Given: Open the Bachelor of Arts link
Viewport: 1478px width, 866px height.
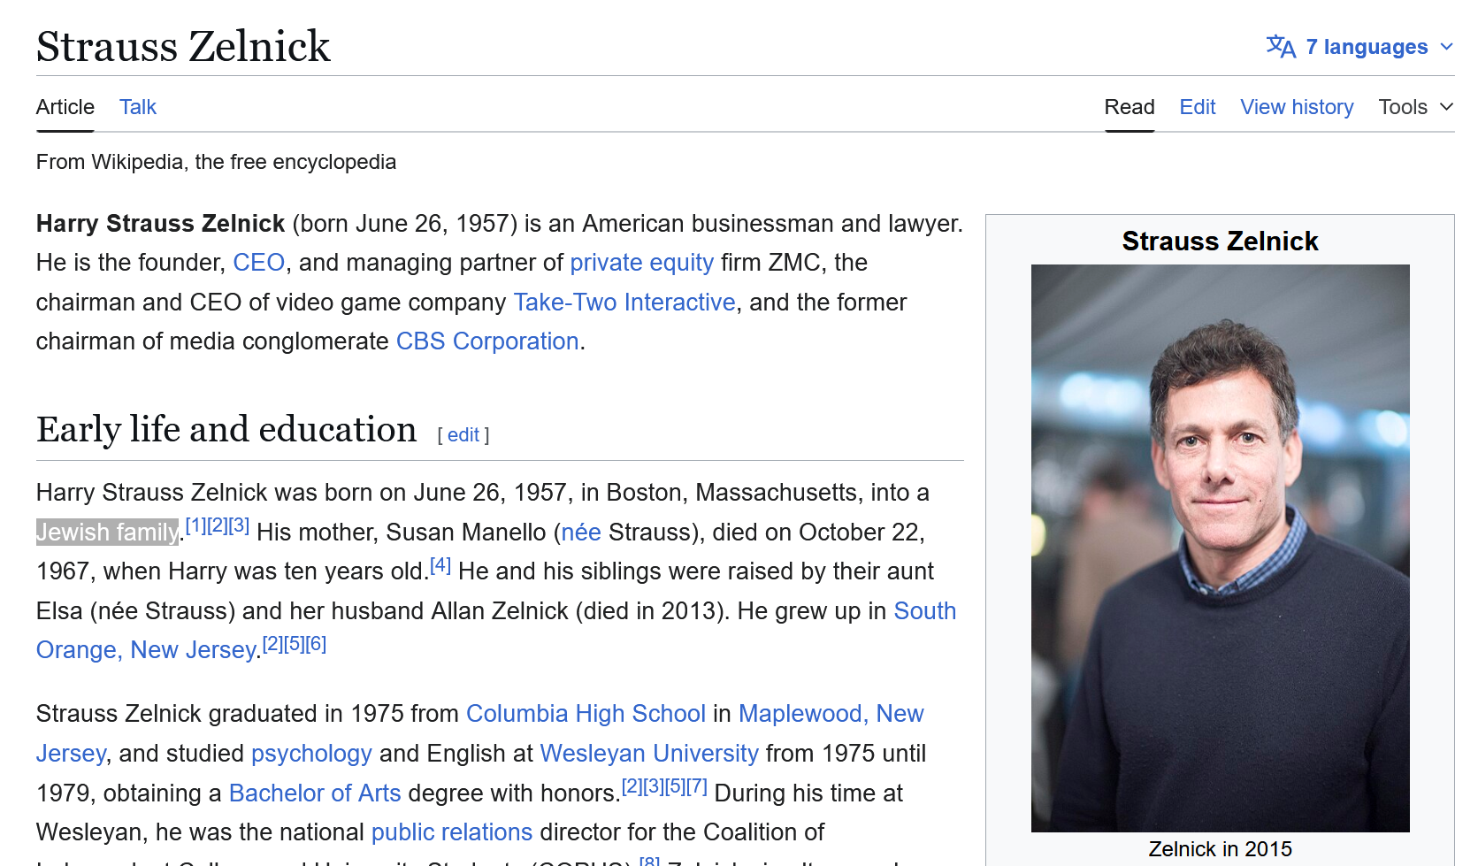Looking at the screenshot, I should [x=315, y=793].
